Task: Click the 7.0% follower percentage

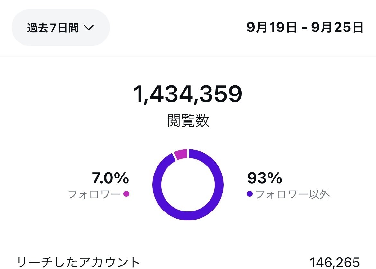Action: point(110,178)
